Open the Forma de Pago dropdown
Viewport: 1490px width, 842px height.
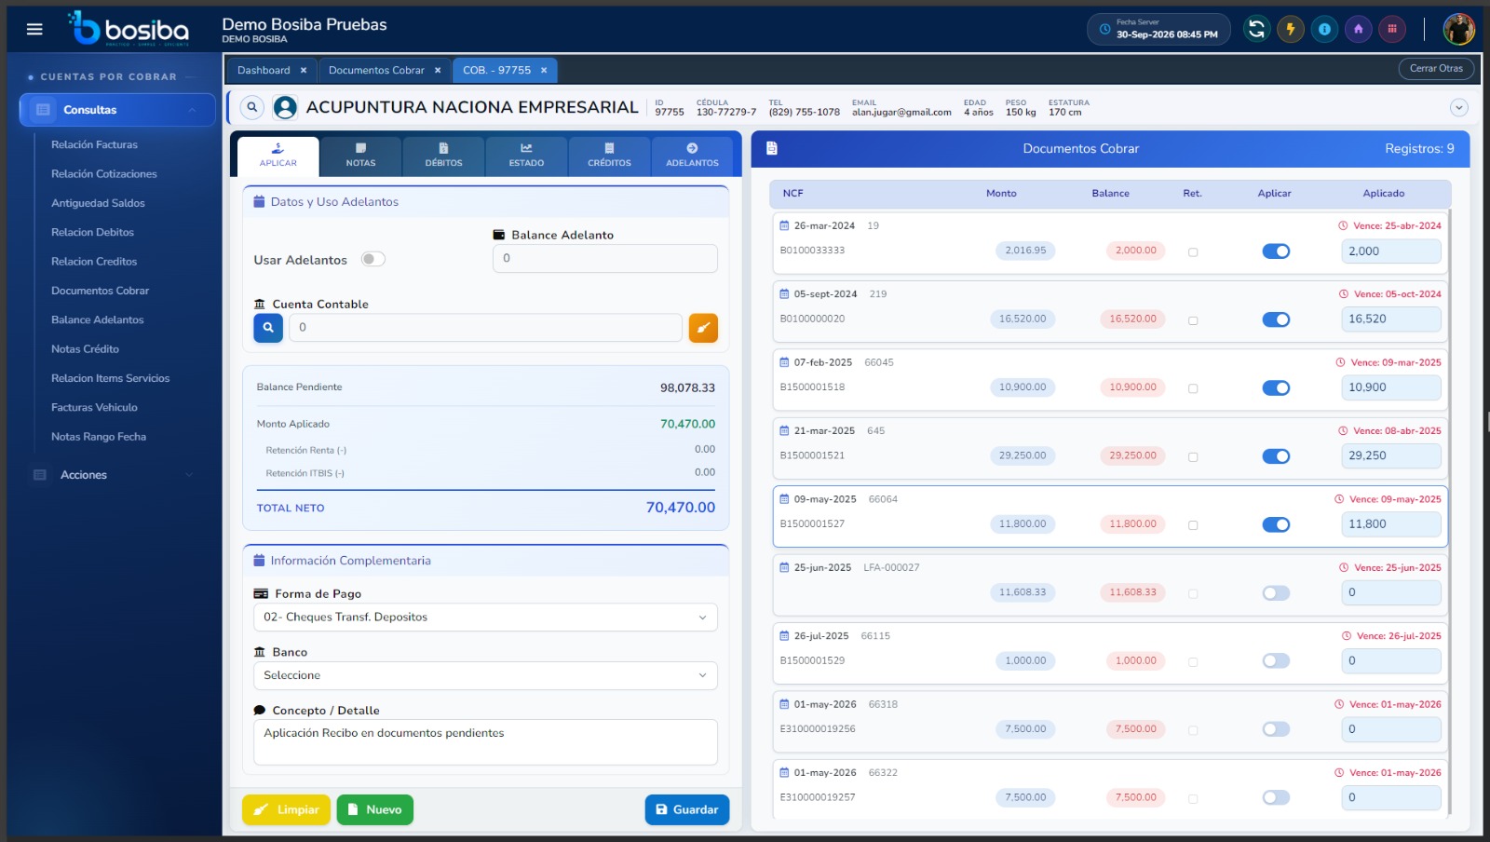pyautogui.click(x=485, y=618)
